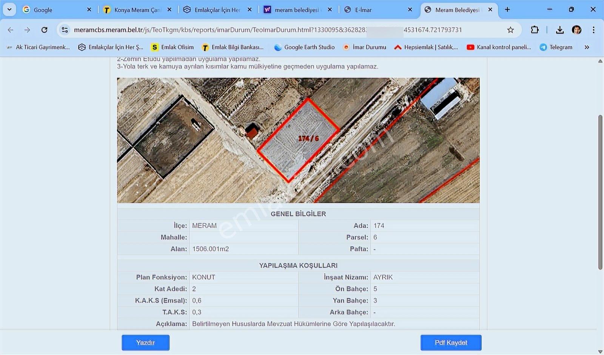The width and height of the screenshot is (604, 355).
Task: Open a new tab with plus button
Action: [507, 9]
